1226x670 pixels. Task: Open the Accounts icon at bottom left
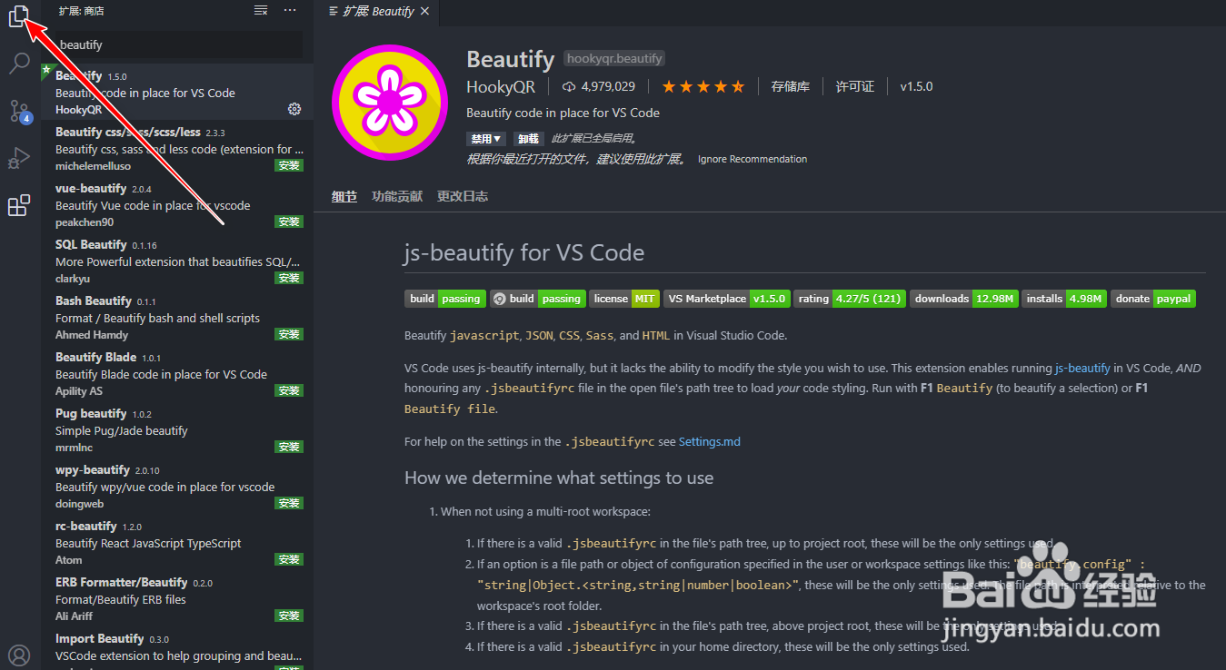19,655
